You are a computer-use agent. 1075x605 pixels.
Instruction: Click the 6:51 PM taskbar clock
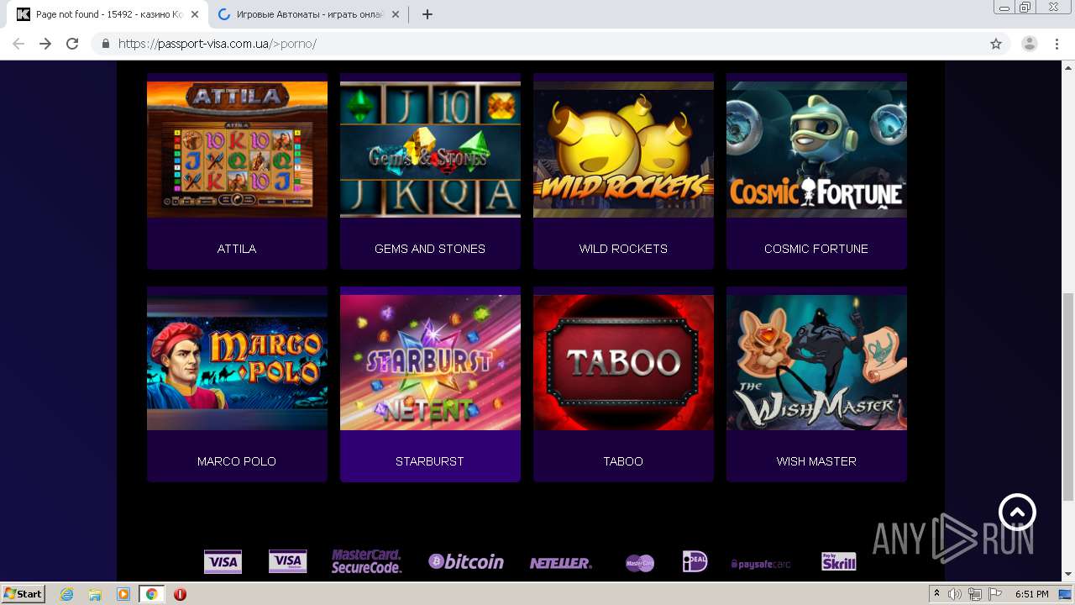pyautogui.click(x=1031, y=594)
